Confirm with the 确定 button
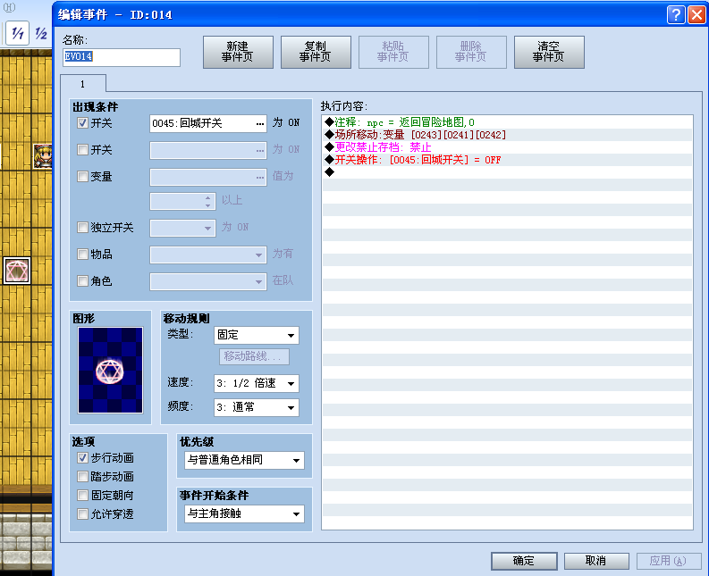 pos(524,561)
